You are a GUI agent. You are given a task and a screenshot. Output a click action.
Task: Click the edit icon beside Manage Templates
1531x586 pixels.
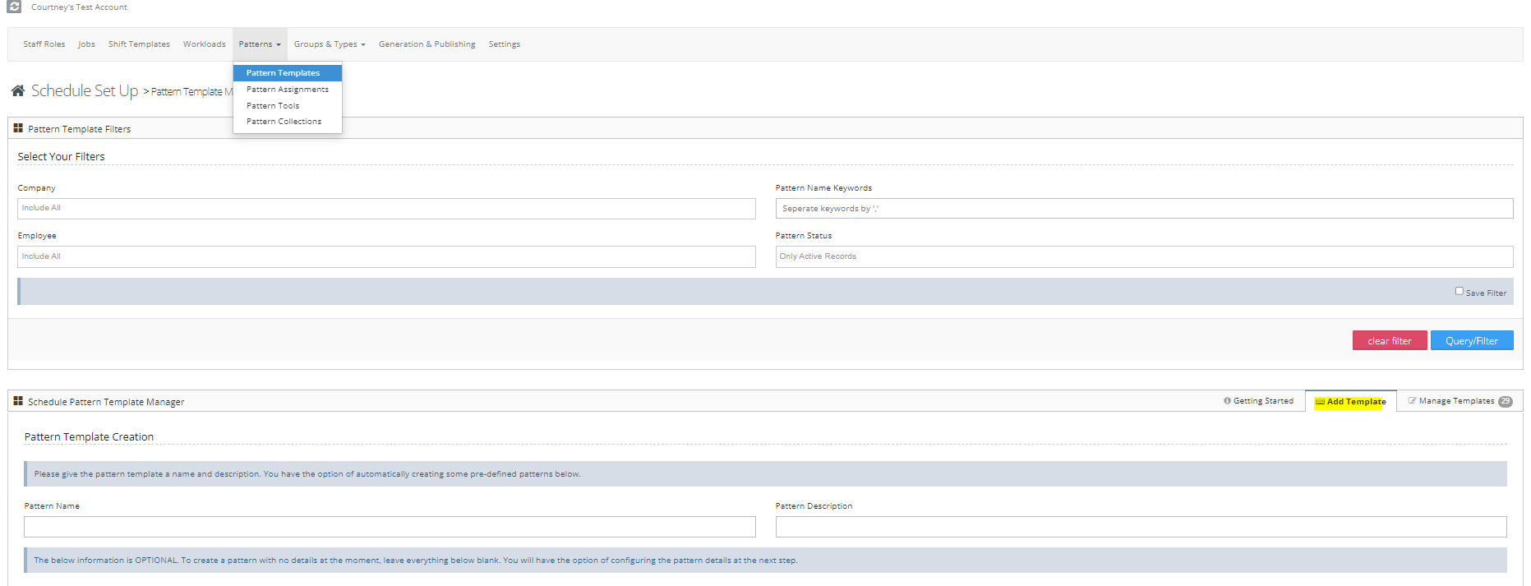click(1412, 401)
